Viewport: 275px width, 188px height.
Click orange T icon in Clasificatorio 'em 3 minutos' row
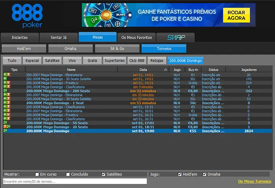(x=8, y=87)
